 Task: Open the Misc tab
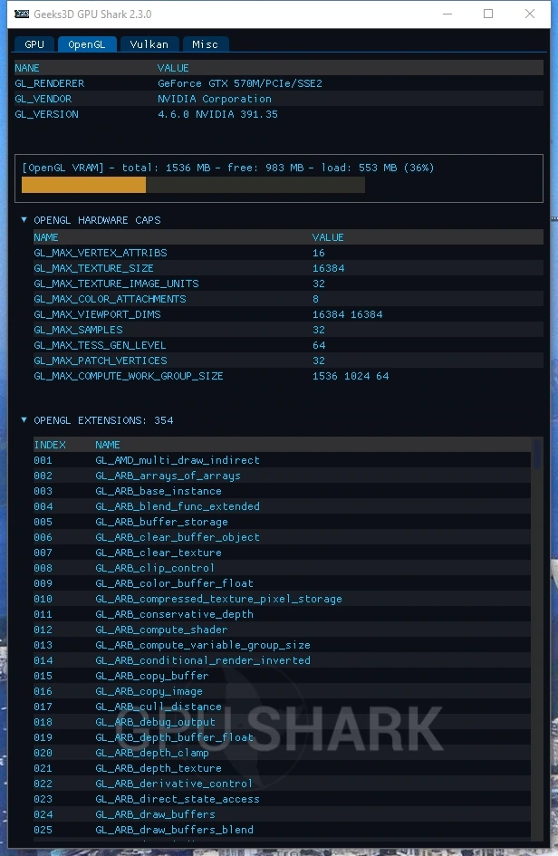[205, 44]
